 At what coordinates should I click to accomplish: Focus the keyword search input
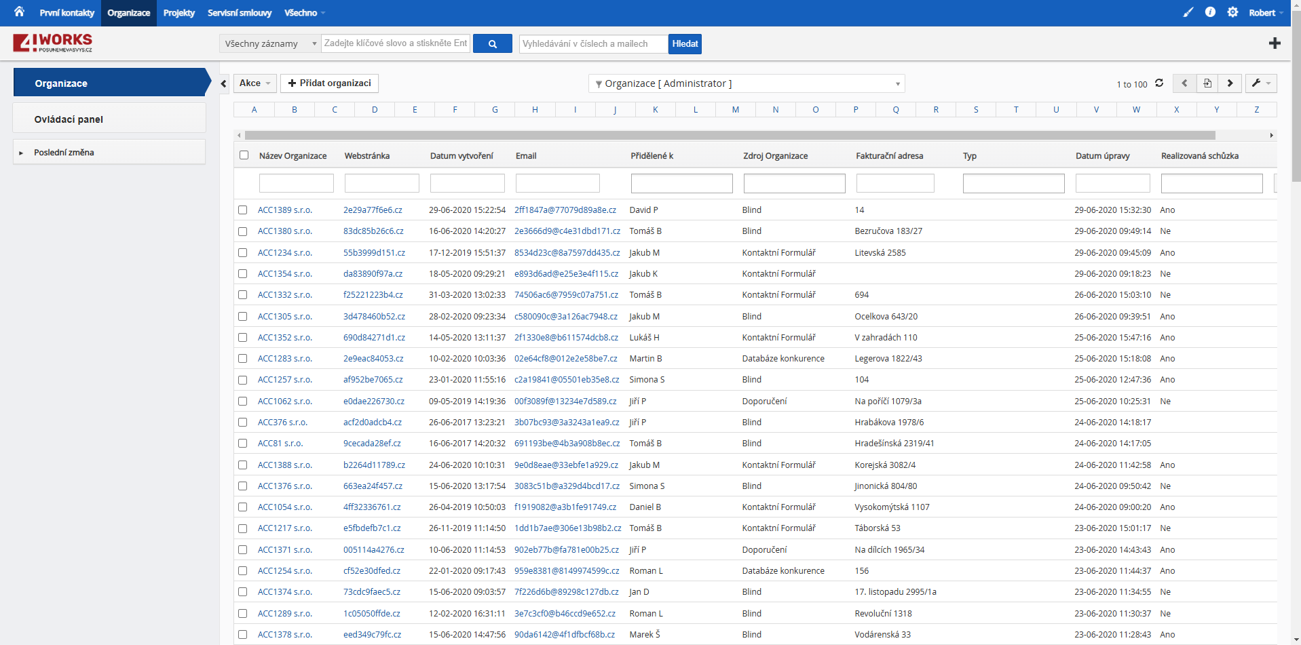[396, 43]
